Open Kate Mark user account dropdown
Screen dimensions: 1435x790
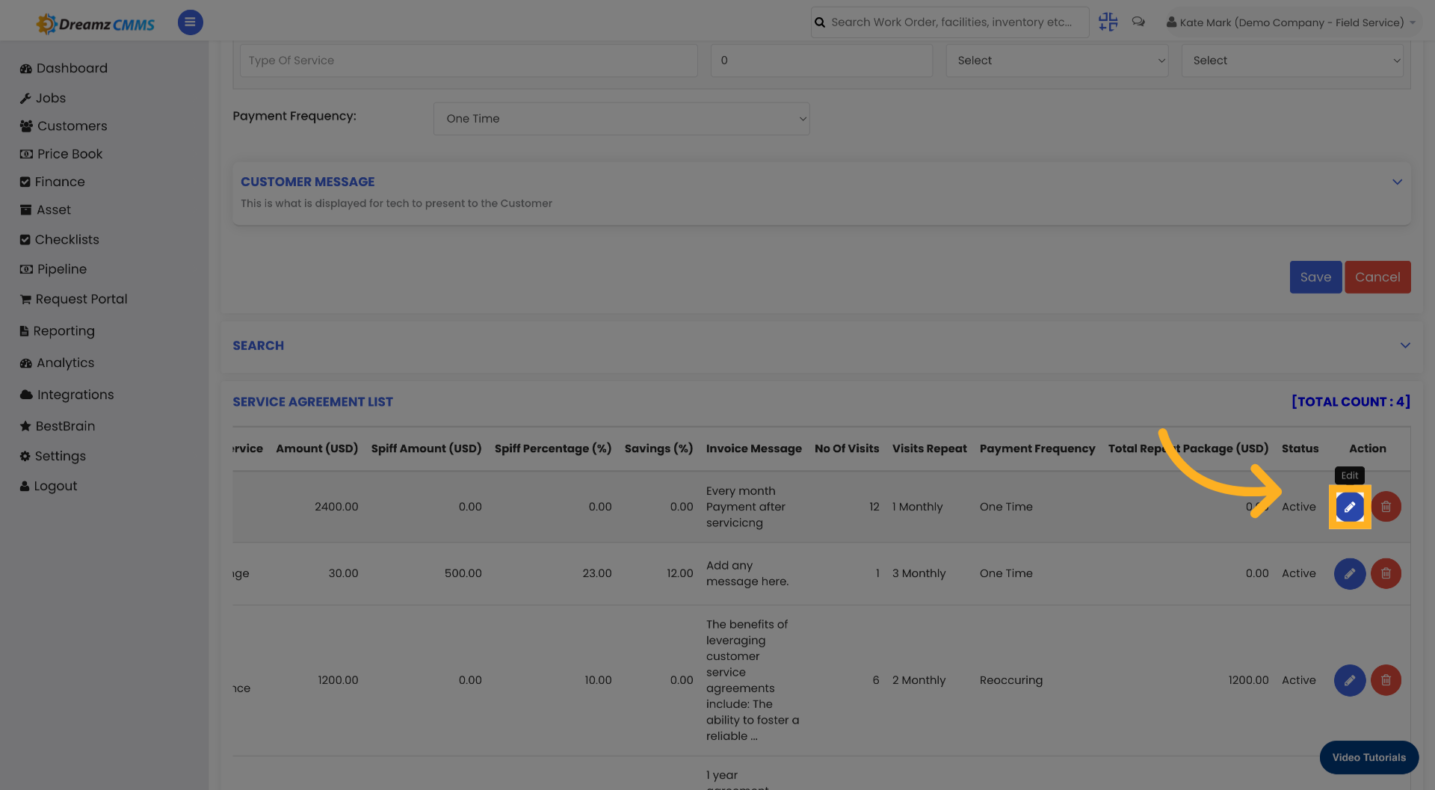[1291, 22]
